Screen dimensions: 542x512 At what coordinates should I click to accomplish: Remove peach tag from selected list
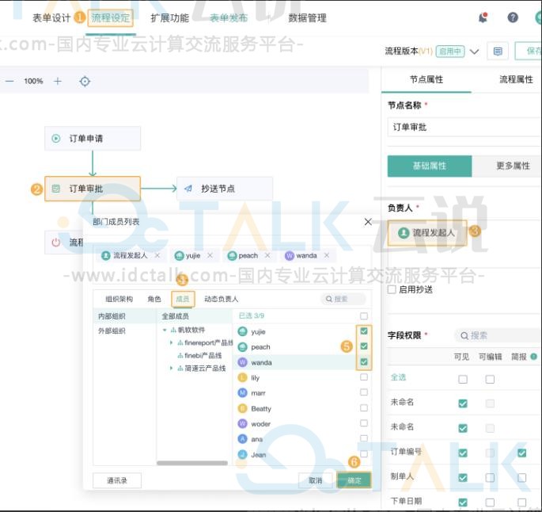(267, 255)
